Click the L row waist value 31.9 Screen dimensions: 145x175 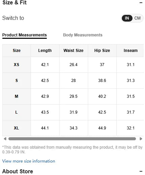point(73,112)
